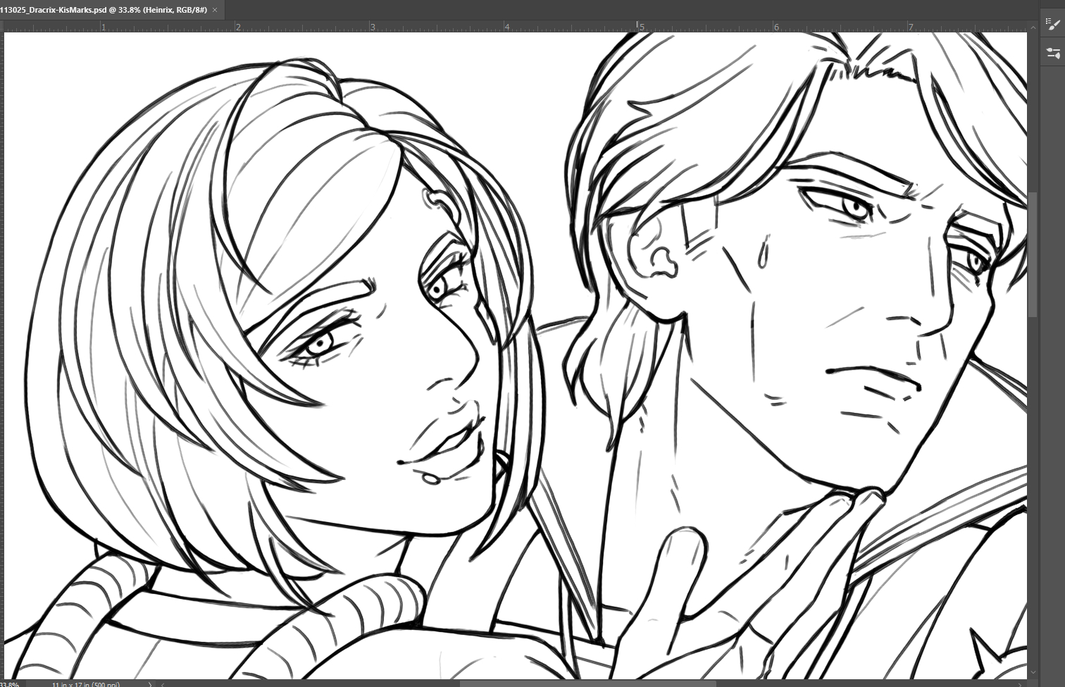
Task: Close the 113025_Dracrix-KisMarks.psd document tab
Action: click(215, 10)
